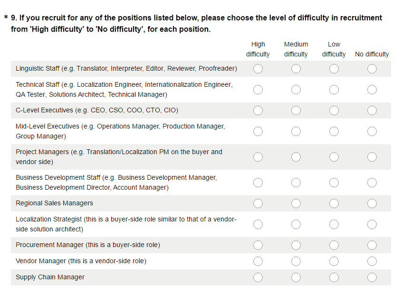Set Technical Staff to No difficulty

click(372, 90)
